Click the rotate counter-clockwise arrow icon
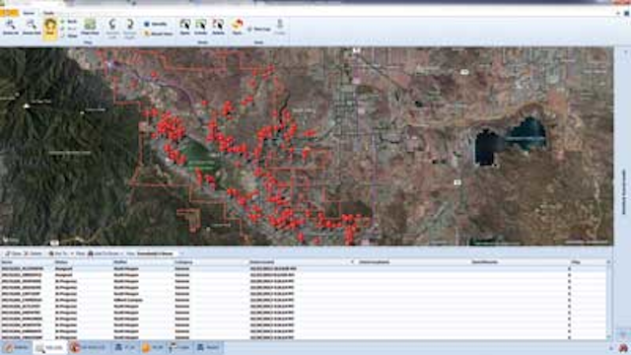 tap(112, 29)
